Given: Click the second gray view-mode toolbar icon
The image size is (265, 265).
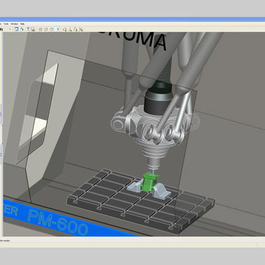Looking at the screenshot, I should [46, 29].
